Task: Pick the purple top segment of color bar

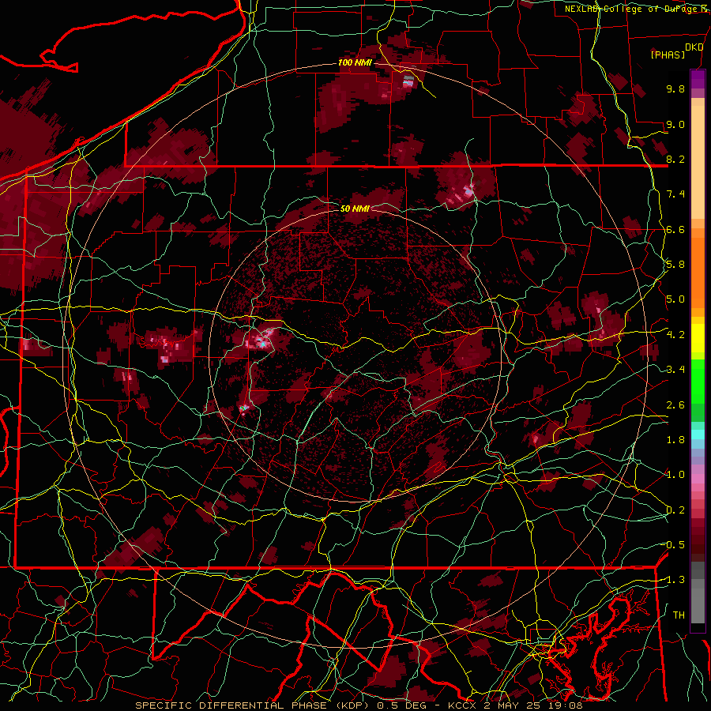Action: tap(698, 79)
